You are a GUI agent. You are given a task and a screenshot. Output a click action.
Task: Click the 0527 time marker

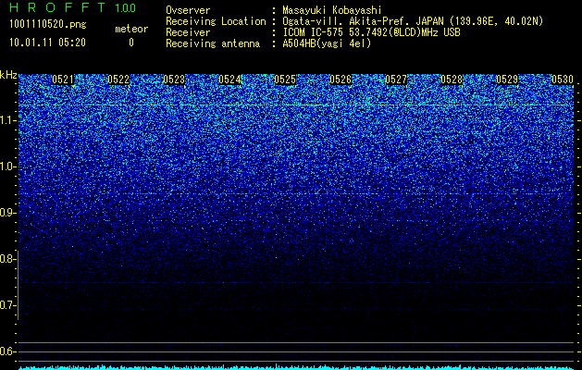[x=396, y=80]
